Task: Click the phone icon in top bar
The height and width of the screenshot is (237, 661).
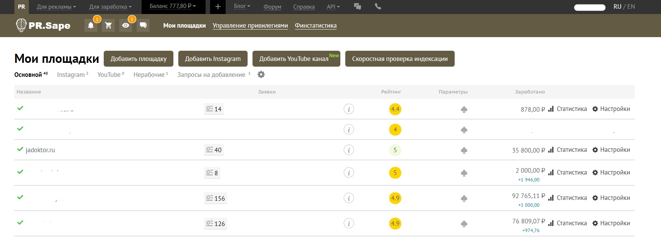Action: click(x=378, y=6)
